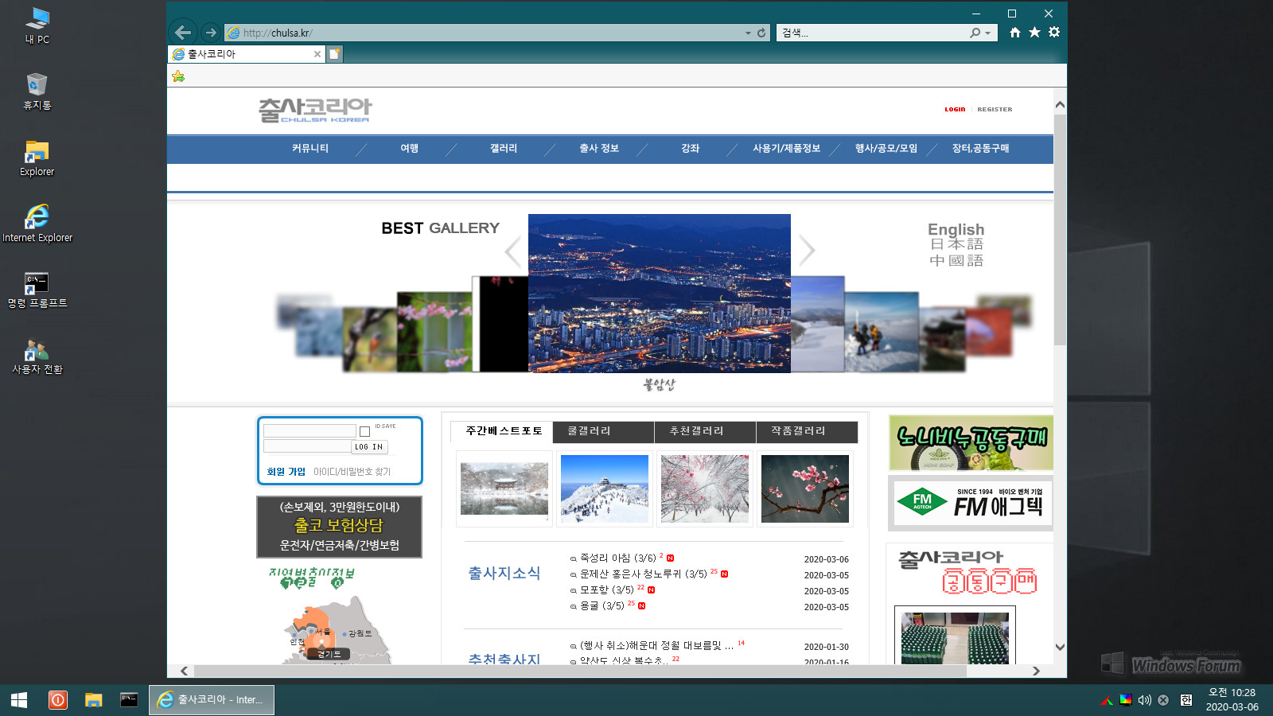Open the 죽성리 아침 (3/6) post
The image size is (1273, 716).
[x=617, y=558]
